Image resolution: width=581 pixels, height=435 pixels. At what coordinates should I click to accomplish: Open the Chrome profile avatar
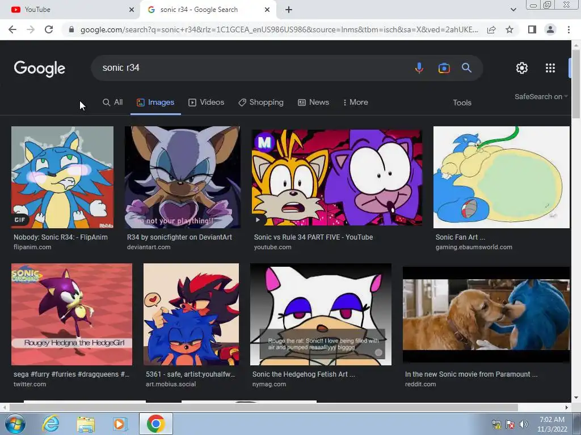pyautogui.click(x=550, y=29)
